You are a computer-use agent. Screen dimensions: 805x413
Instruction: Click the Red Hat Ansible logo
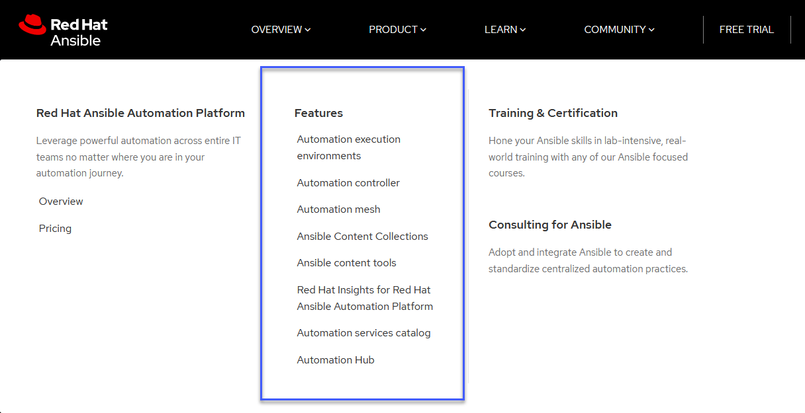63,29
